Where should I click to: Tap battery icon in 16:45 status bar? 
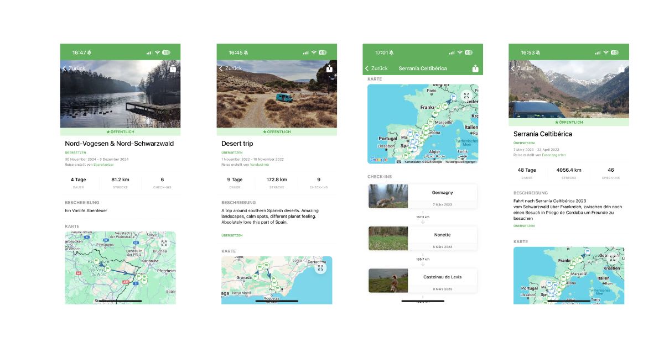pyautogui.click(x=323, y=52)
